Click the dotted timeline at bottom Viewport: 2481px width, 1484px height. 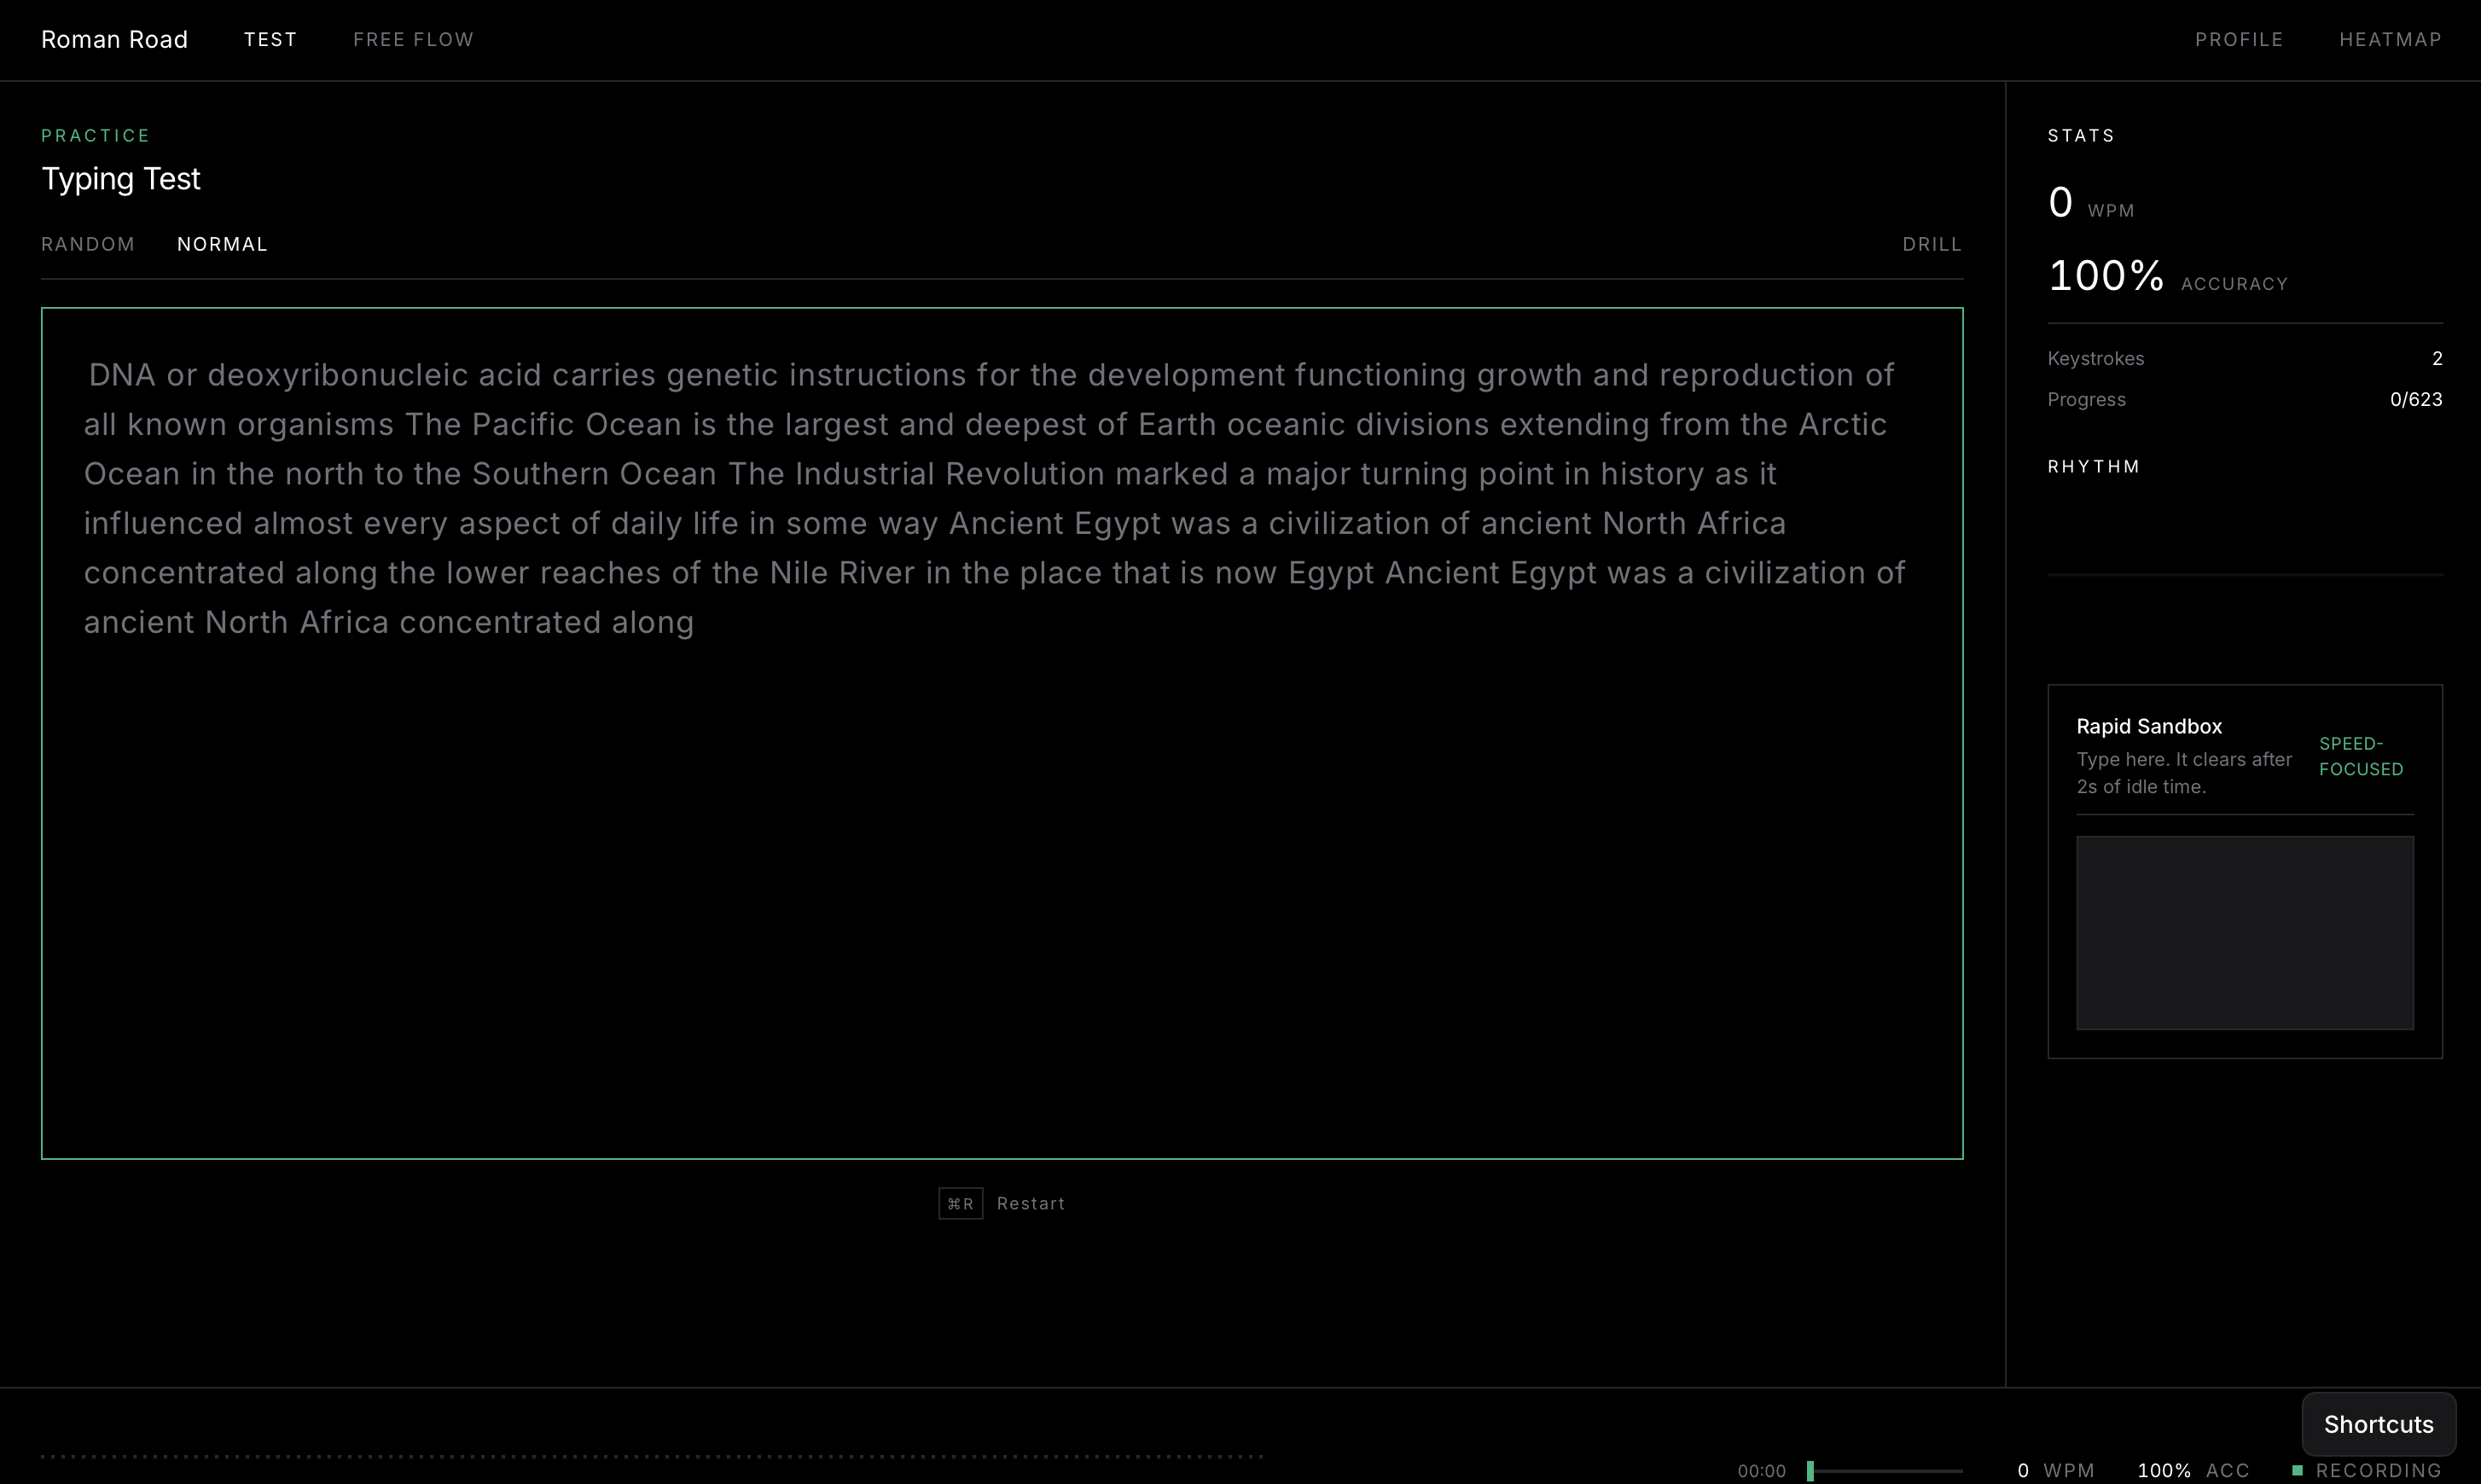650,1456
